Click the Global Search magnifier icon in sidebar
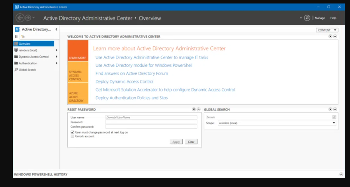This screenshot has width=350, height=187. (16, 70)
